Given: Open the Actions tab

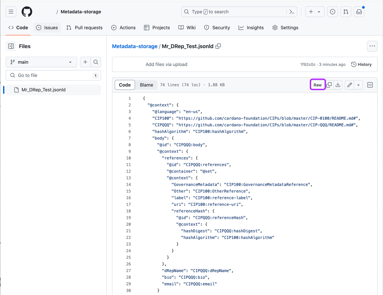Looking at the screenshot, I should pos(123,28).
